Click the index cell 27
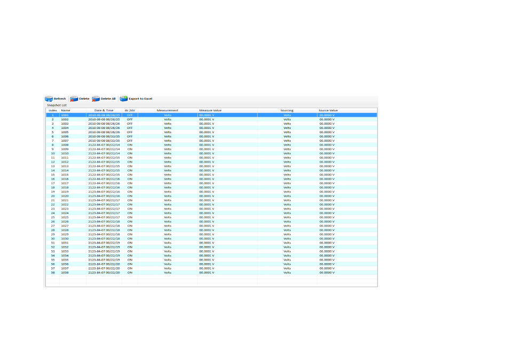Image resolution: width=509 pixels, height=359 pixels. [x=53, y=226]
